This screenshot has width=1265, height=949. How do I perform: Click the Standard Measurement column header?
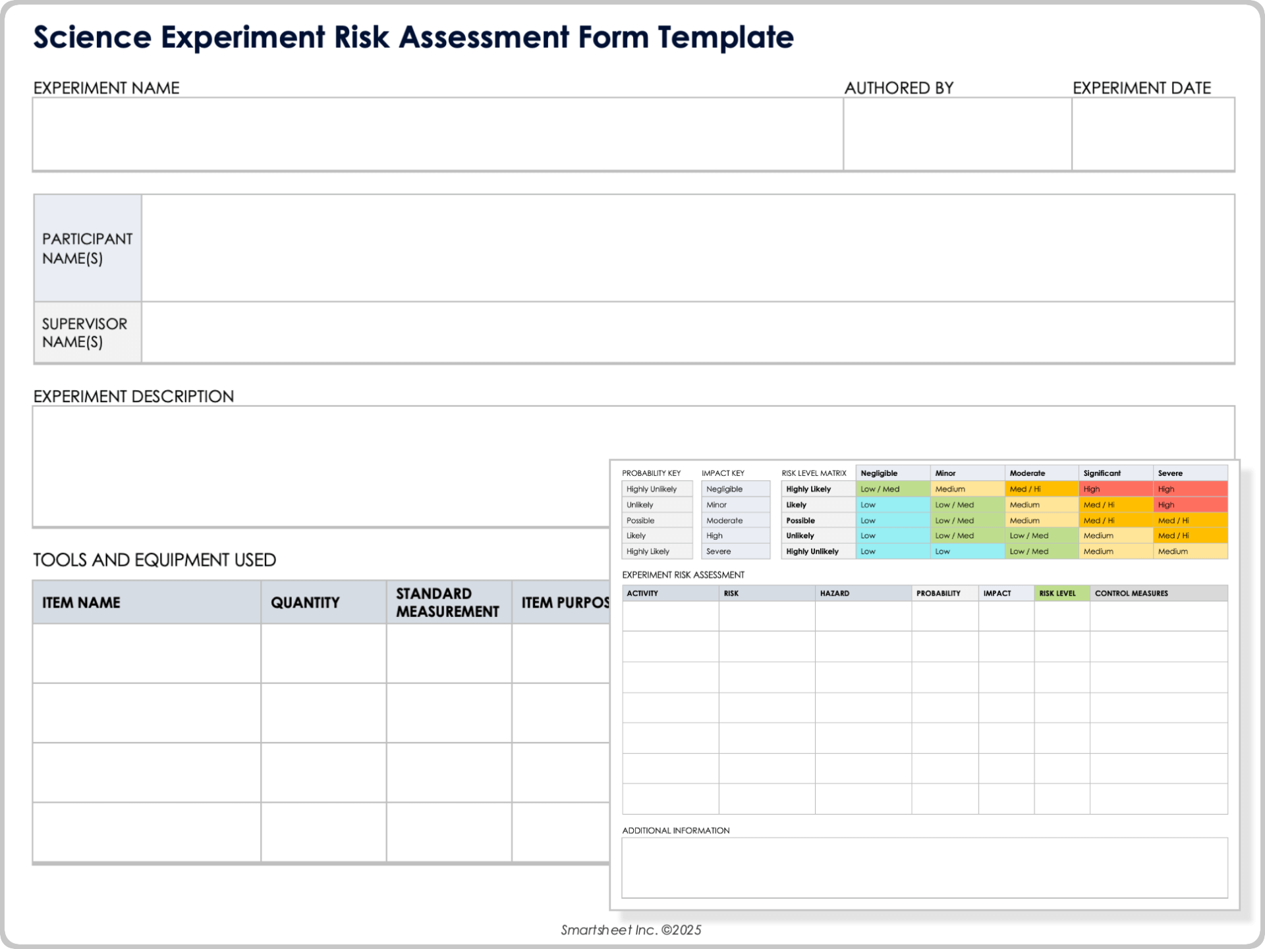coord(447,602)
